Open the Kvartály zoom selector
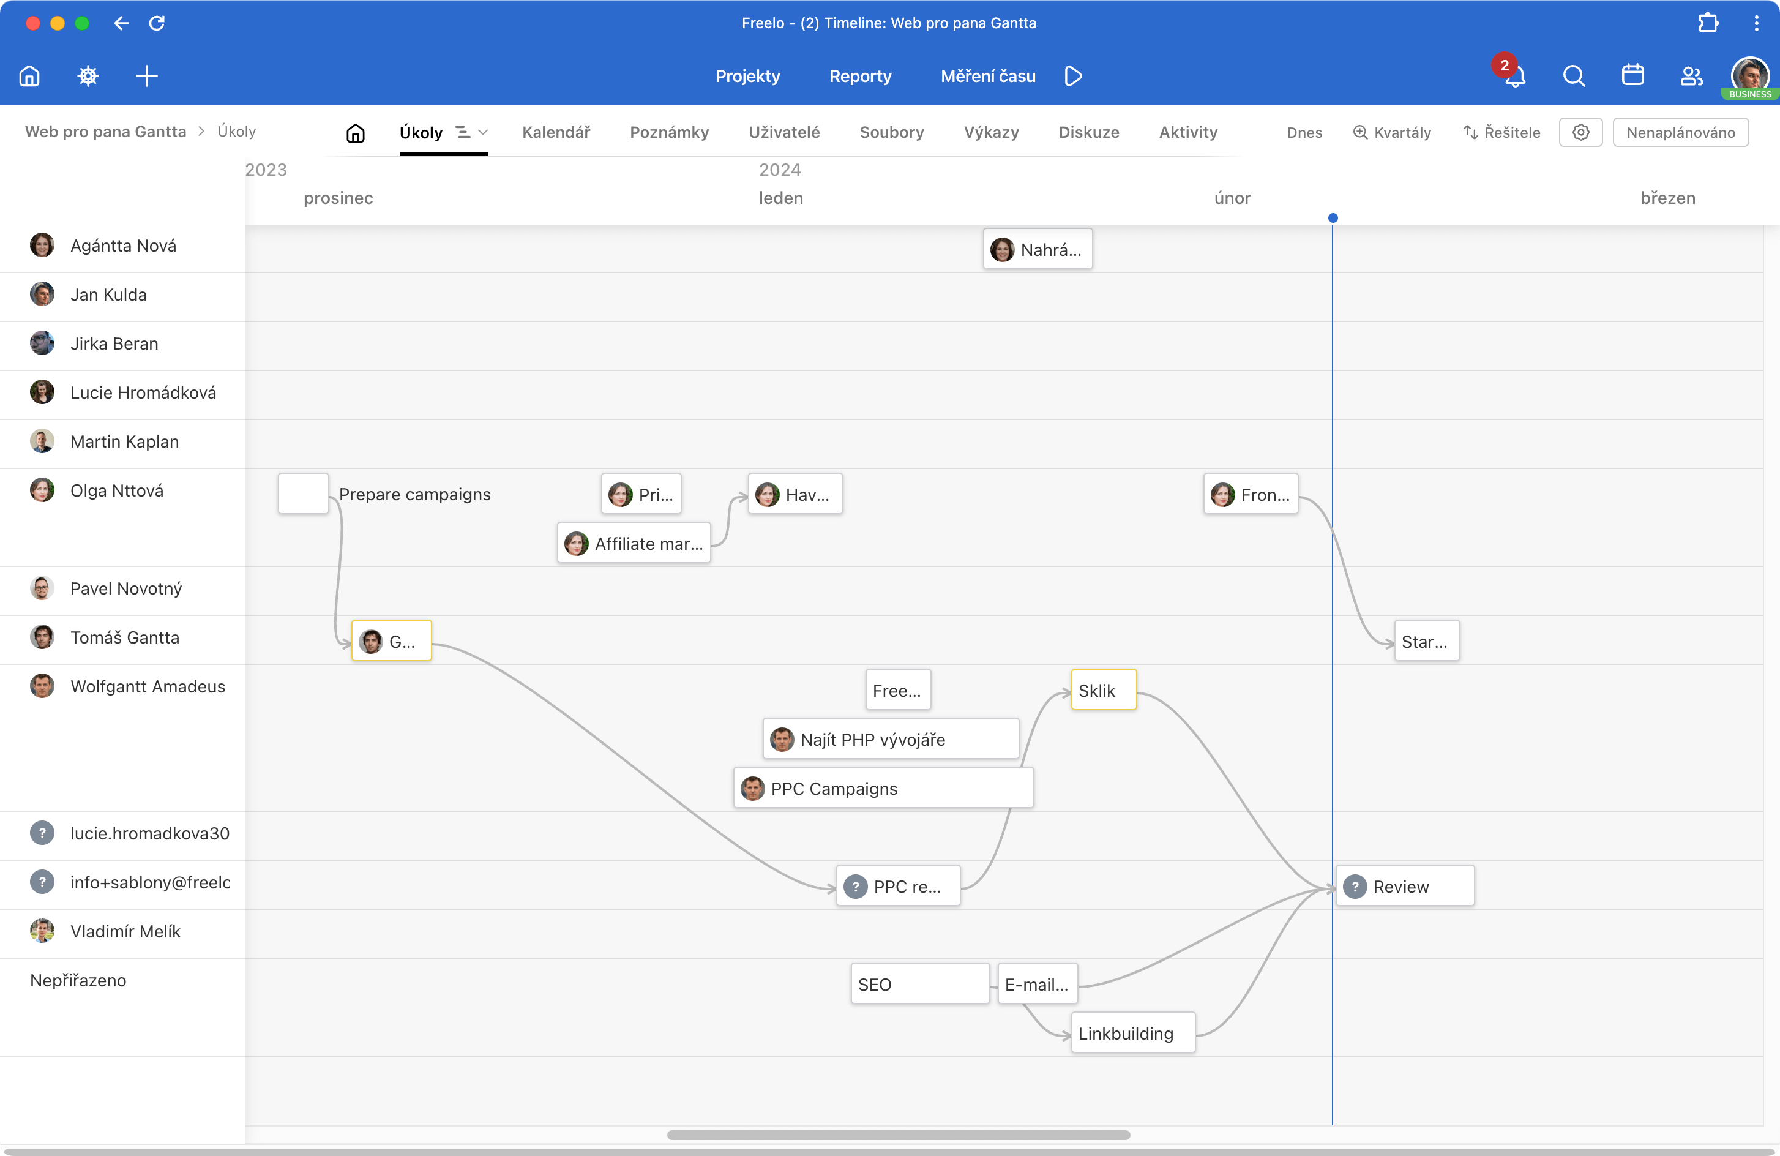The height and width of the screenshot is (1156, 1780). [1392, 132]
